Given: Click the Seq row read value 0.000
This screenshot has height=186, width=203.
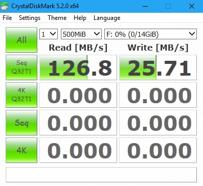Looking at the screenshot, I should pos(78,123).
